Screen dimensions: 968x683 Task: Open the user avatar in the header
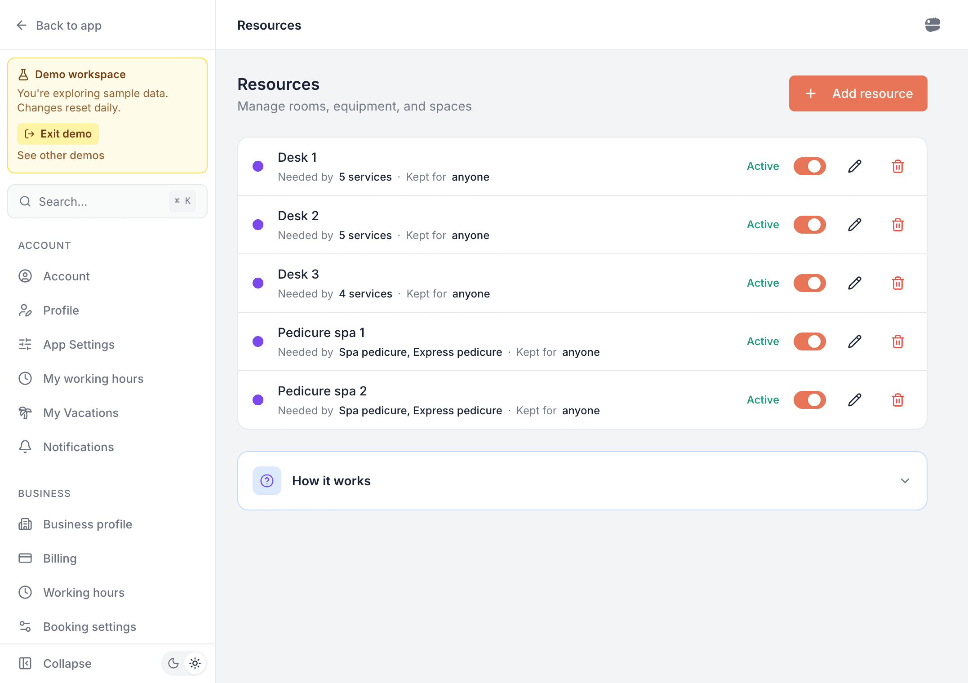(x=932, y=25)
